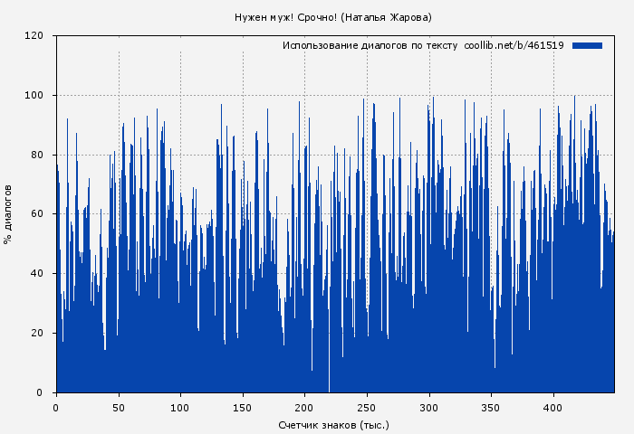Click the 80 tick label on y-axis
This screenshot has height=434, width=634.
point(37,155)
